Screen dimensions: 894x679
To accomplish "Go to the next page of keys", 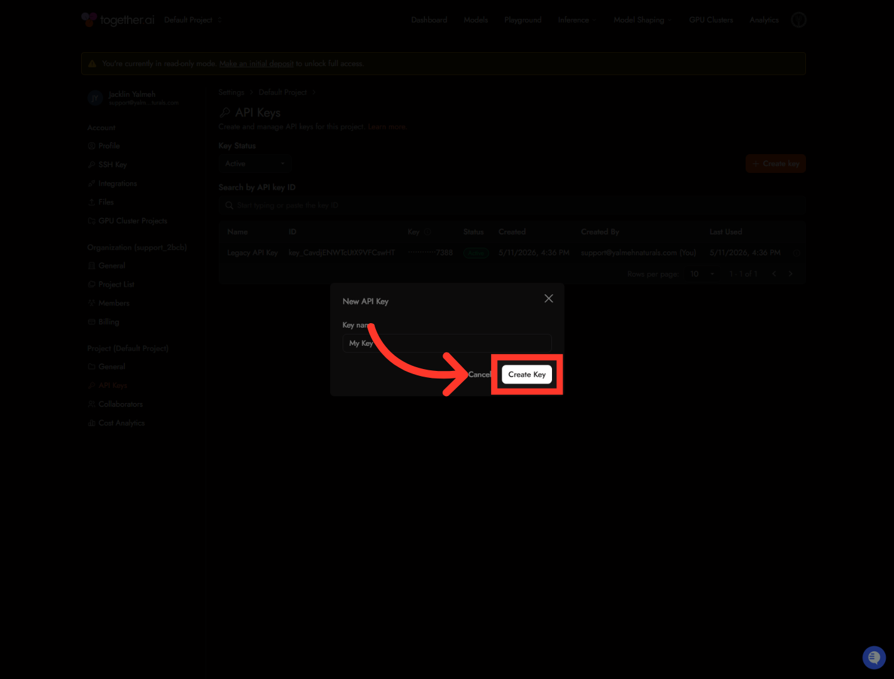I will (x=790, y=274).
